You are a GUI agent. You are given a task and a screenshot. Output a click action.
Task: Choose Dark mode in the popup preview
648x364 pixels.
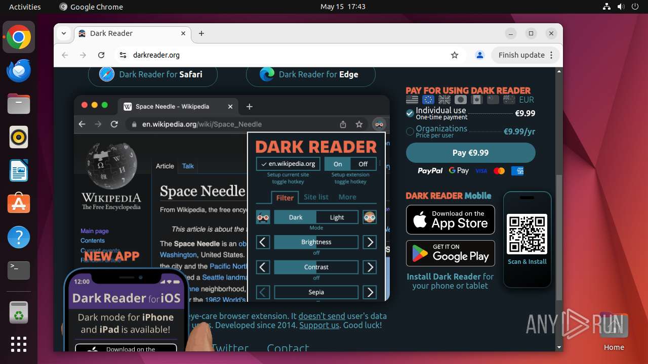tap(295, 217)
